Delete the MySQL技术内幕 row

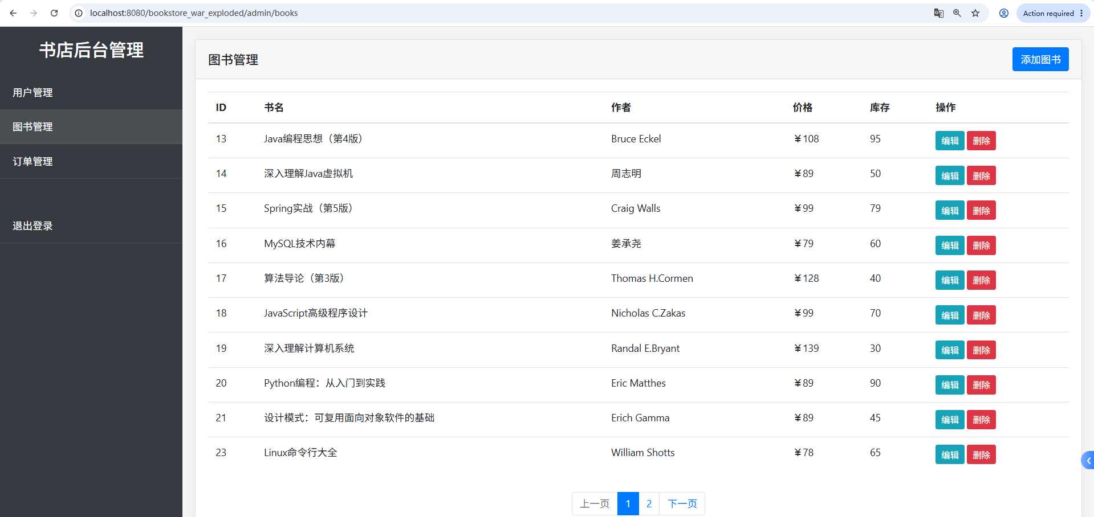coord(981,245)
